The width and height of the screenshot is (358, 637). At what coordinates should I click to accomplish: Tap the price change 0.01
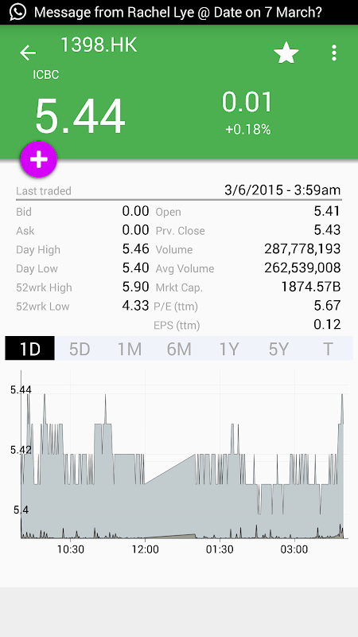247,102
